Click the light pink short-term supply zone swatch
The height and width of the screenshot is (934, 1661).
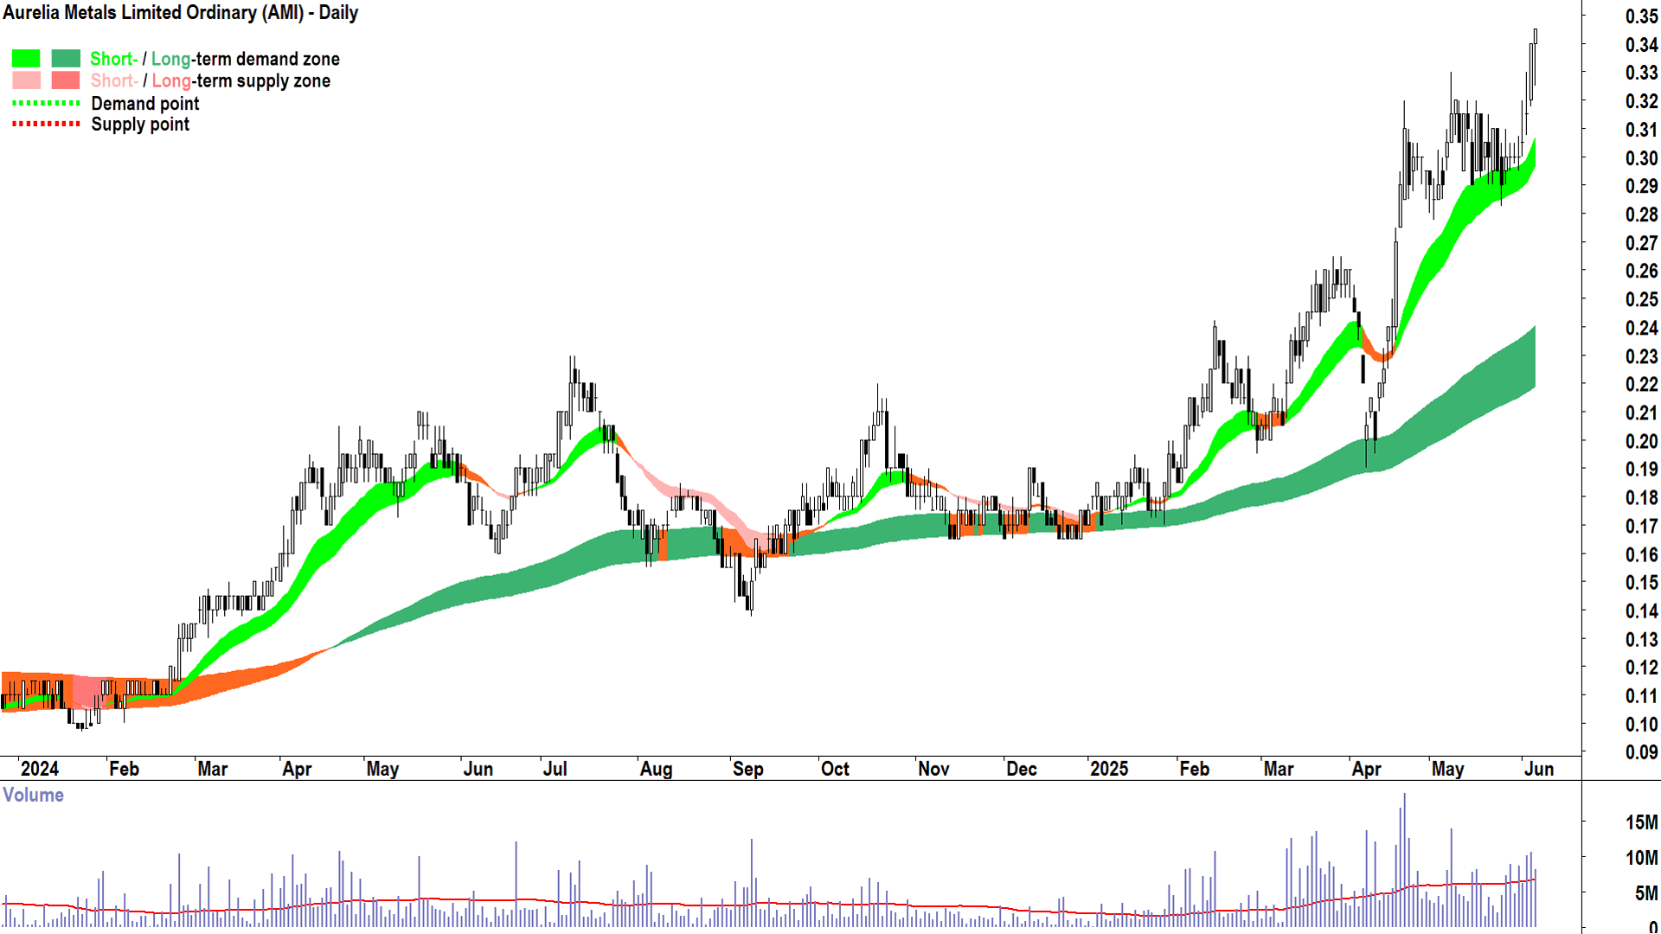[26, 80]
